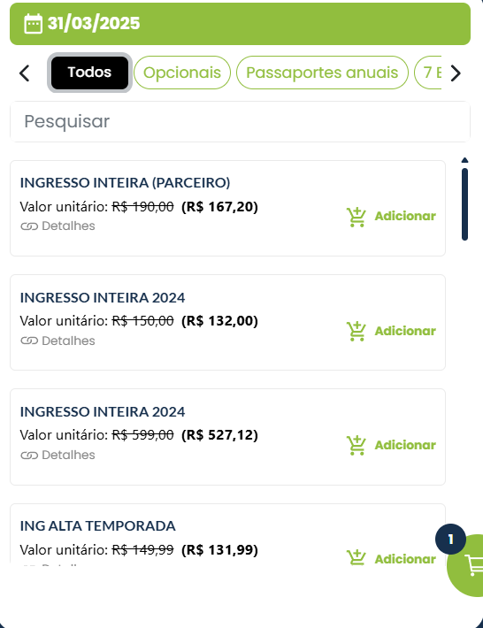Screen dimensions: 483x628
Task: Click the add-to-cart icon for INGRESSO INTEIRA (PARCEIRO)
Action: [x=356, y=217]
